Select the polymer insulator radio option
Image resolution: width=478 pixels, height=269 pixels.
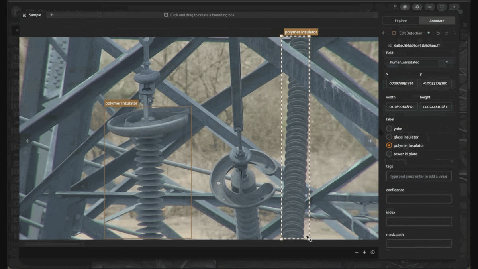coord(389,145)
